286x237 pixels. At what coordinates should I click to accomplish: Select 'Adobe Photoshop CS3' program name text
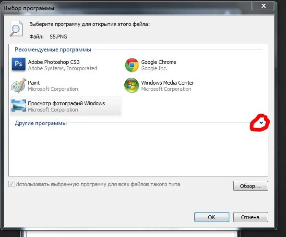coord(54,62)
